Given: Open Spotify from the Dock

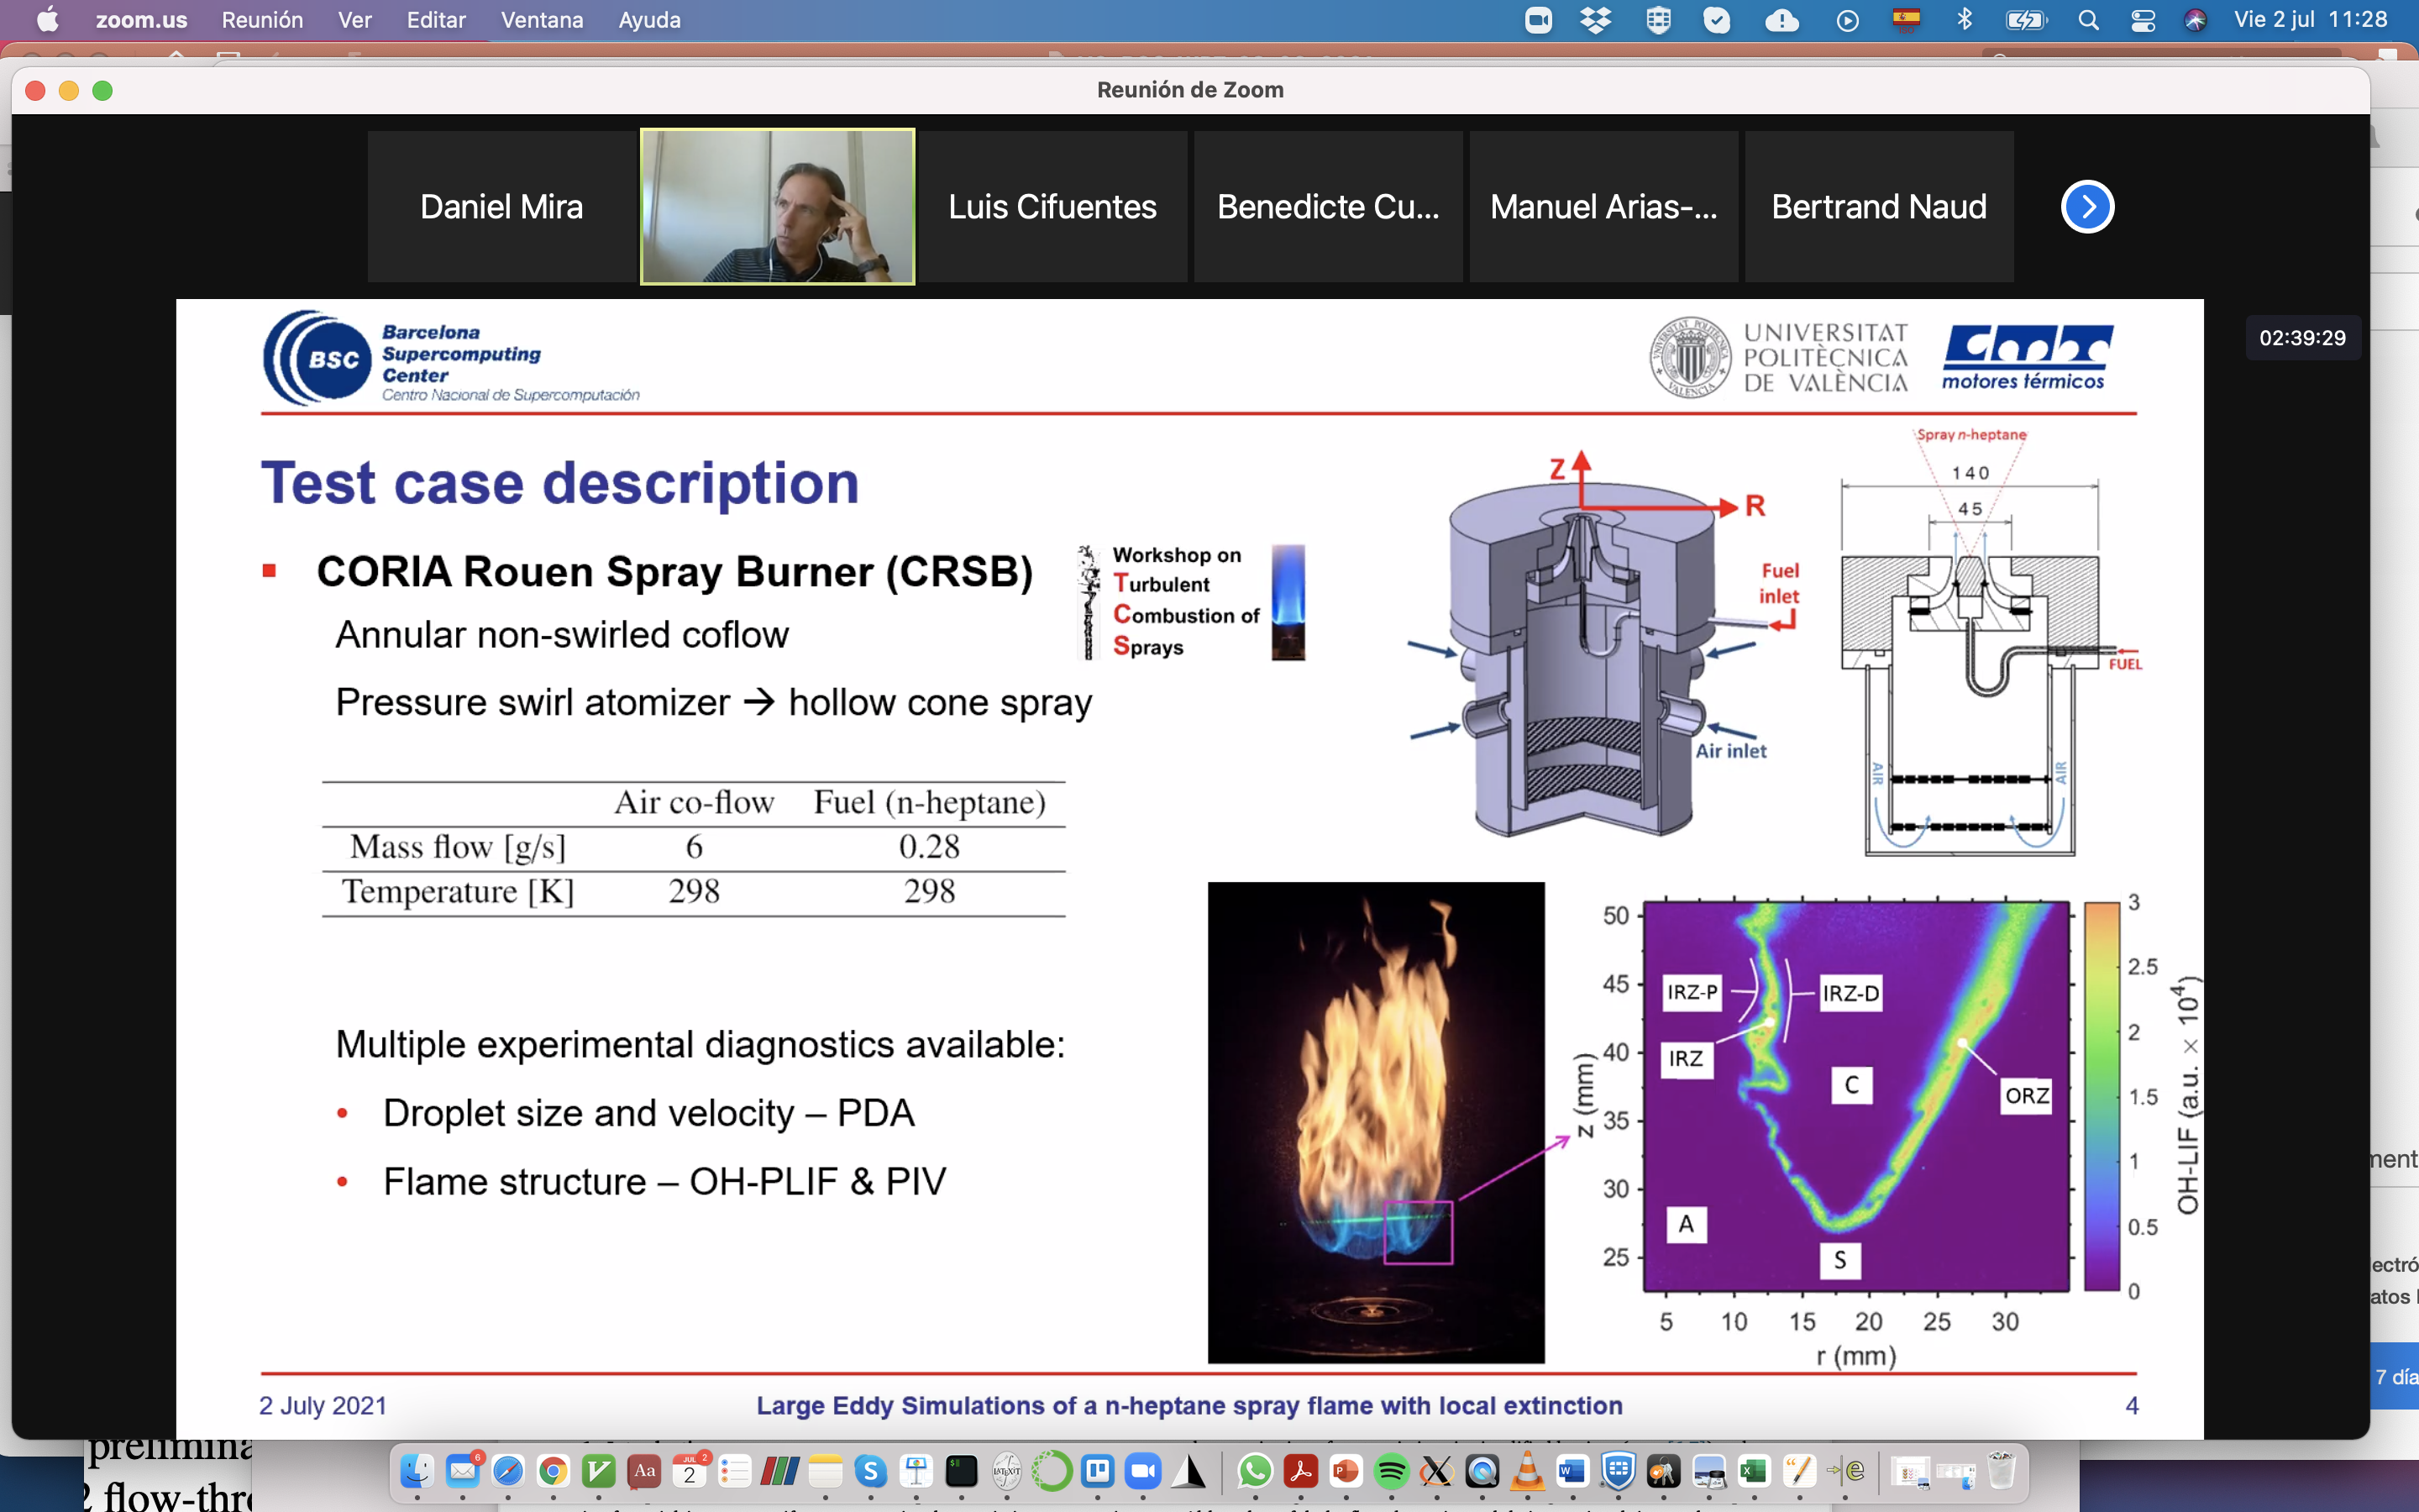Looking at the screenshot, I should pyautogui.click(x=1392, y=1471).
